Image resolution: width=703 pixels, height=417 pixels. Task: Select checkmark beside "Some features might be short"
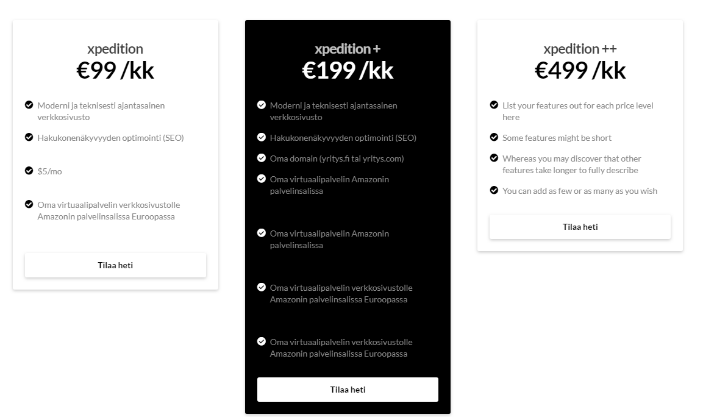494,137
